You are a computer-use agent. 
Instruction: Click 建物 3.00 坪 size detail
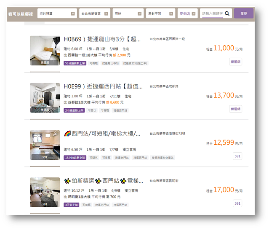(x=73, y=96)
